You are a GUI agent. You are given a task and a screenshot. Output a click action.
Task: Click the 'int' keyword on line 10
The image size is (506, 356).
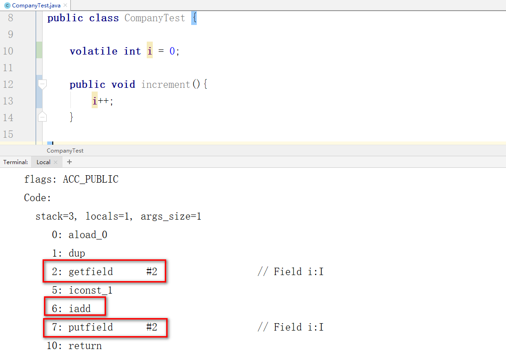[x=132, y=51]
